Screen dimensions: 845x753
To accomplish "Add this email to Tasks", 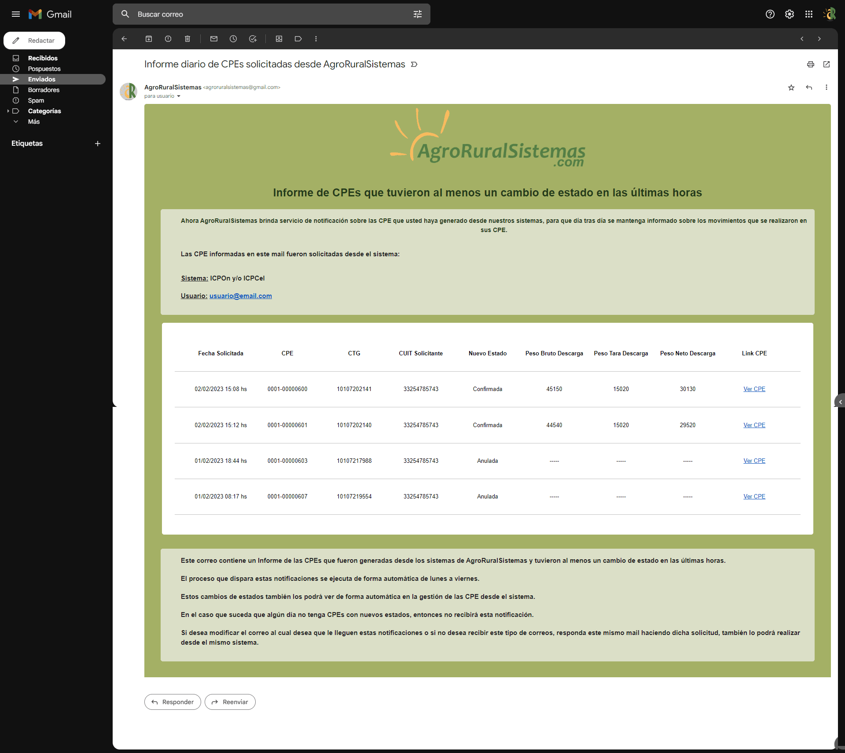I will tap(253, 39).
